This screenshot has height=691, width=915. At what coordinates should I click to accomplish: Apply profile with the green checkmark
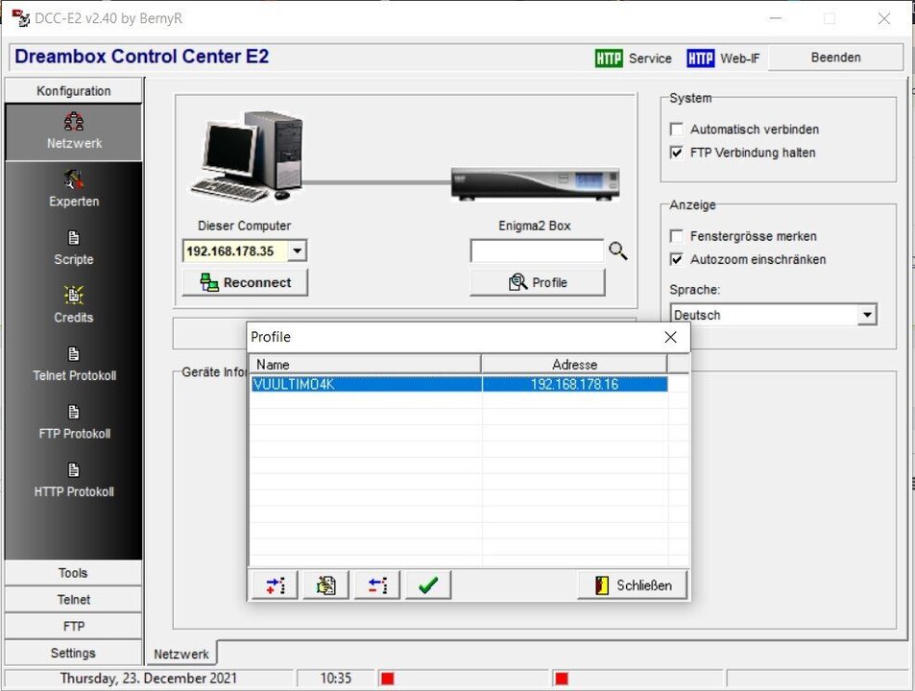[x=427, y=584]
